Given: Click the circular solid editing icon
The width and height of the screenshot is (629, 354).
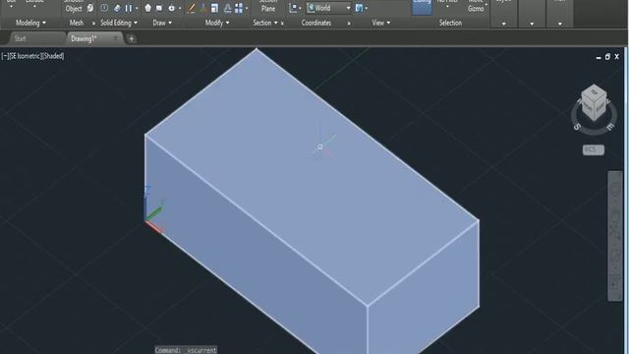Looking at the screenshot, I should [104, 8].
